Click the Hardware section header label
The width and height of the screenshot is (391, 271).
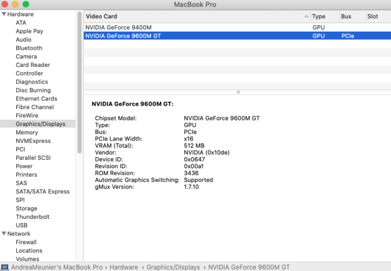tap(20, 14)
